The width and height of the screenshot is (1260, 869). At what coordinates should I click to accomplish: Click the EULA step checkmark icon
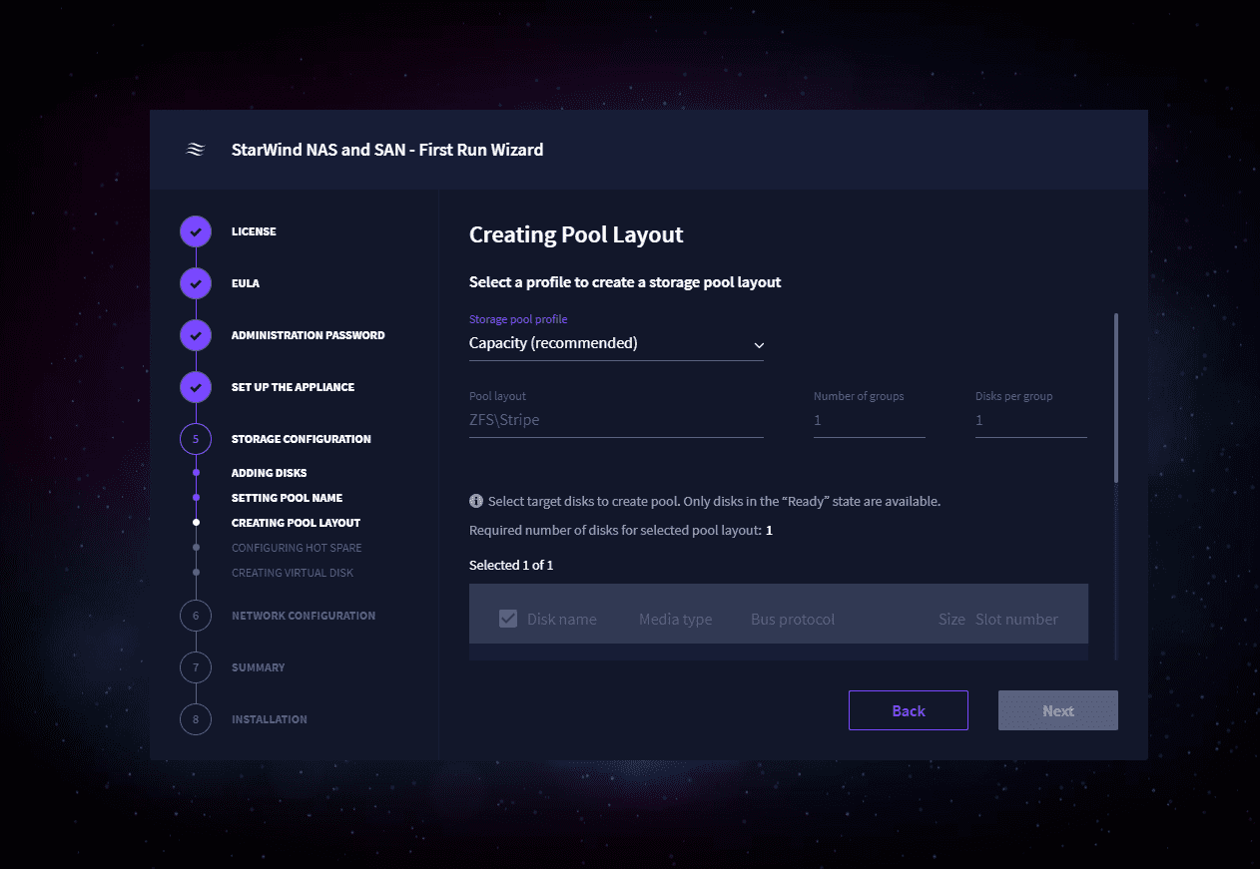click(x=196, y=283)
